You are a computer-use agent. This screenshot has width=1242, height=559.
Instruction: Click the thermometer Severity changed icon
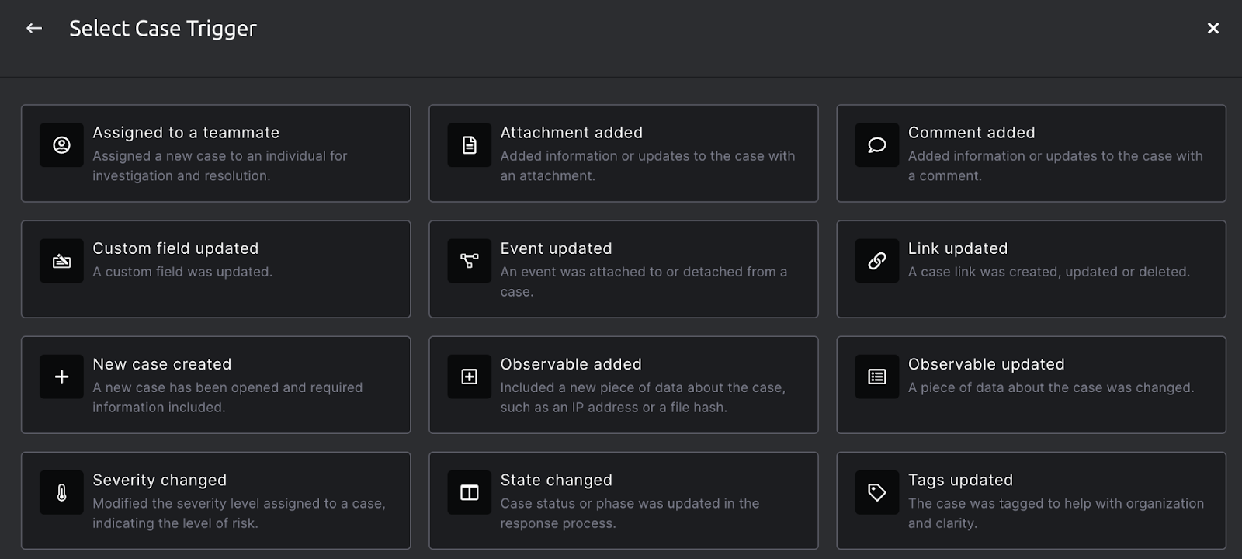[61, 492]
